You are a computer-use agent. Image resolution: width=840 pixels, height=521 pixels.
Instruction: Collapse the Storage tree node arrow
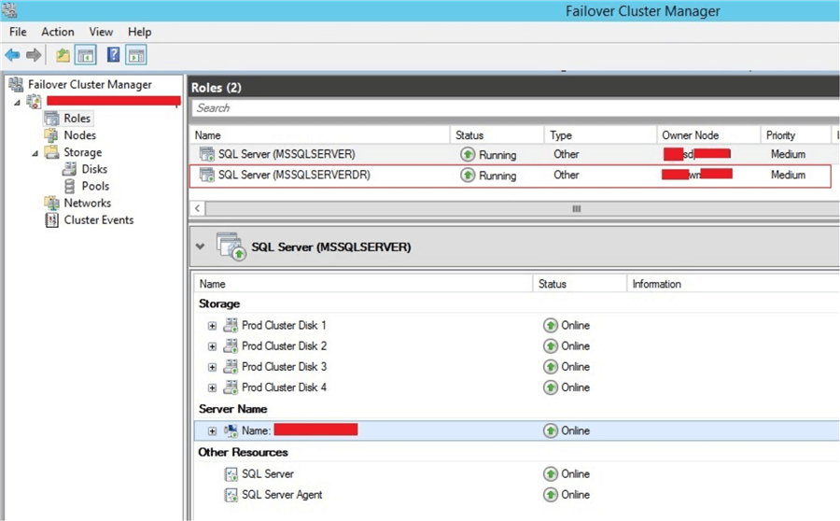[x=35, y=153]
